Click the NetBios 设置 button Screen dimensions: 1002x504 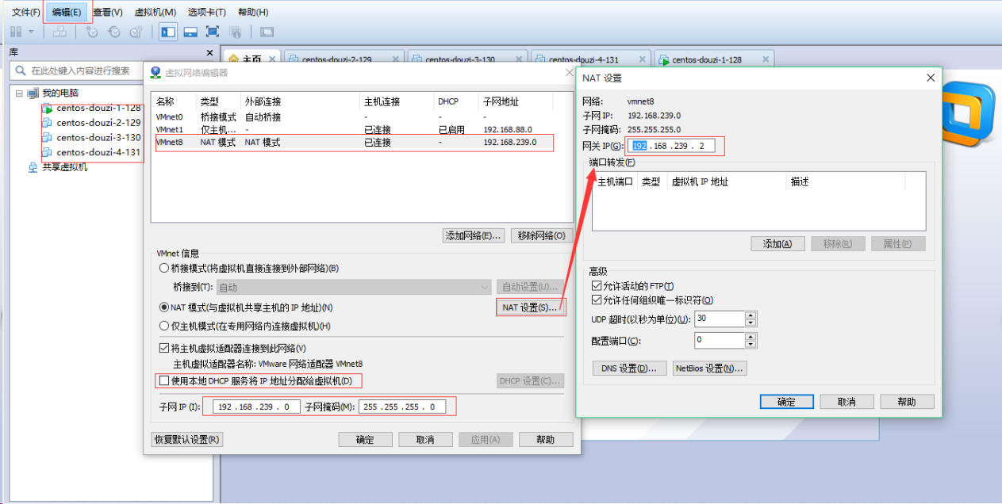click(709, 368)
